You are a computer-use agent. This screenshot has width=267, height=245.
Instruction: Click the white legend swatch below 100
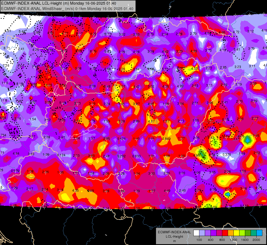(196, 233)
